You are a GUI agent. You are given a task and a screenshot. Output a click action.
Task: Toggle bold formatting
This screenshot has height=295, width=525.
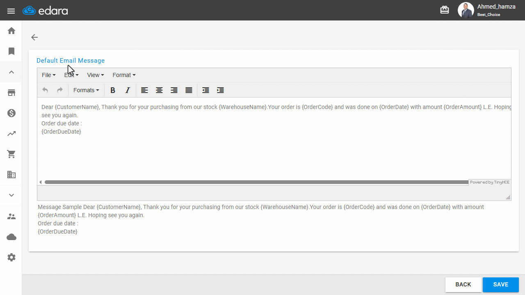pos(113,90)
